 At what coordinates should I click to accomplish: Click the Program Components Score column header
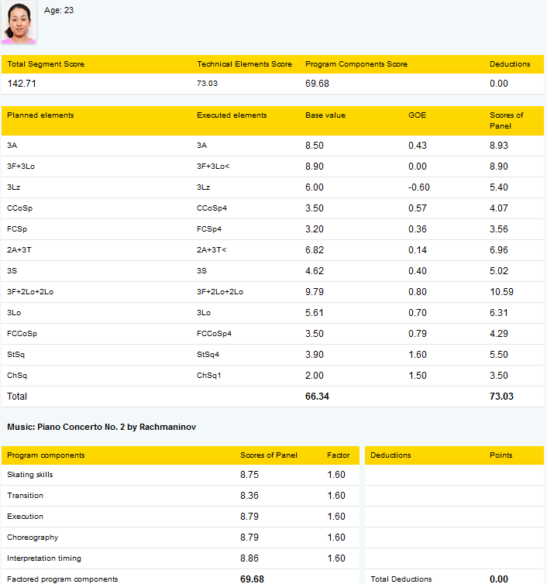356,64
